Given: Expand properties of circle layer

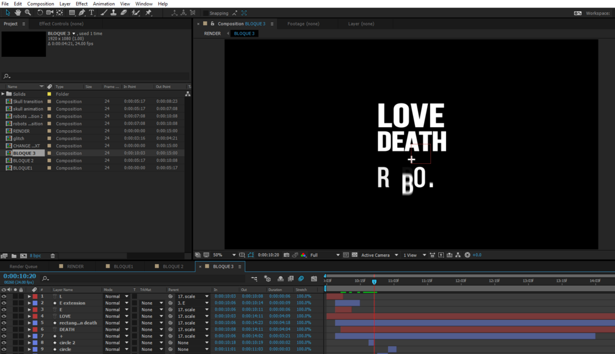Looking at the screenshot, I should coord(29,349).
